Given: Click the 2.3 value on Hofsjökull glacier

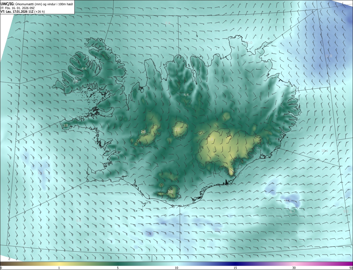Looking at the screenshot, I should click(177, 129).
